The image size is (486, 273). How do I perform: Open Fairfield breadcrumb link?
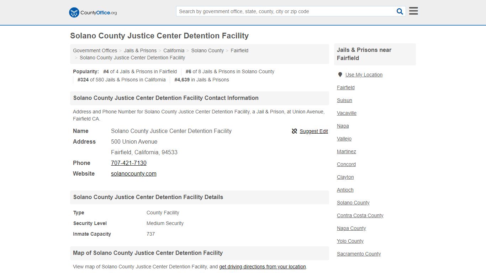(x=239, y=50)
